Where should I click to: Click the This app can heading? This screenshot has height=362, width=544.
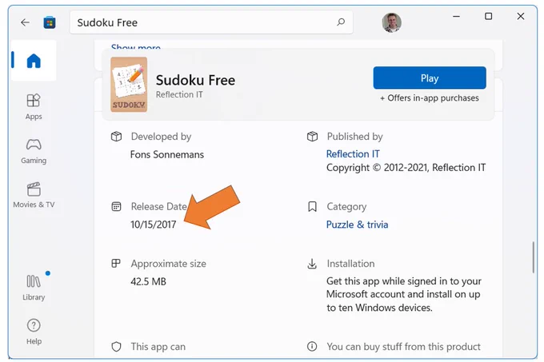click(x=158, y=347)
